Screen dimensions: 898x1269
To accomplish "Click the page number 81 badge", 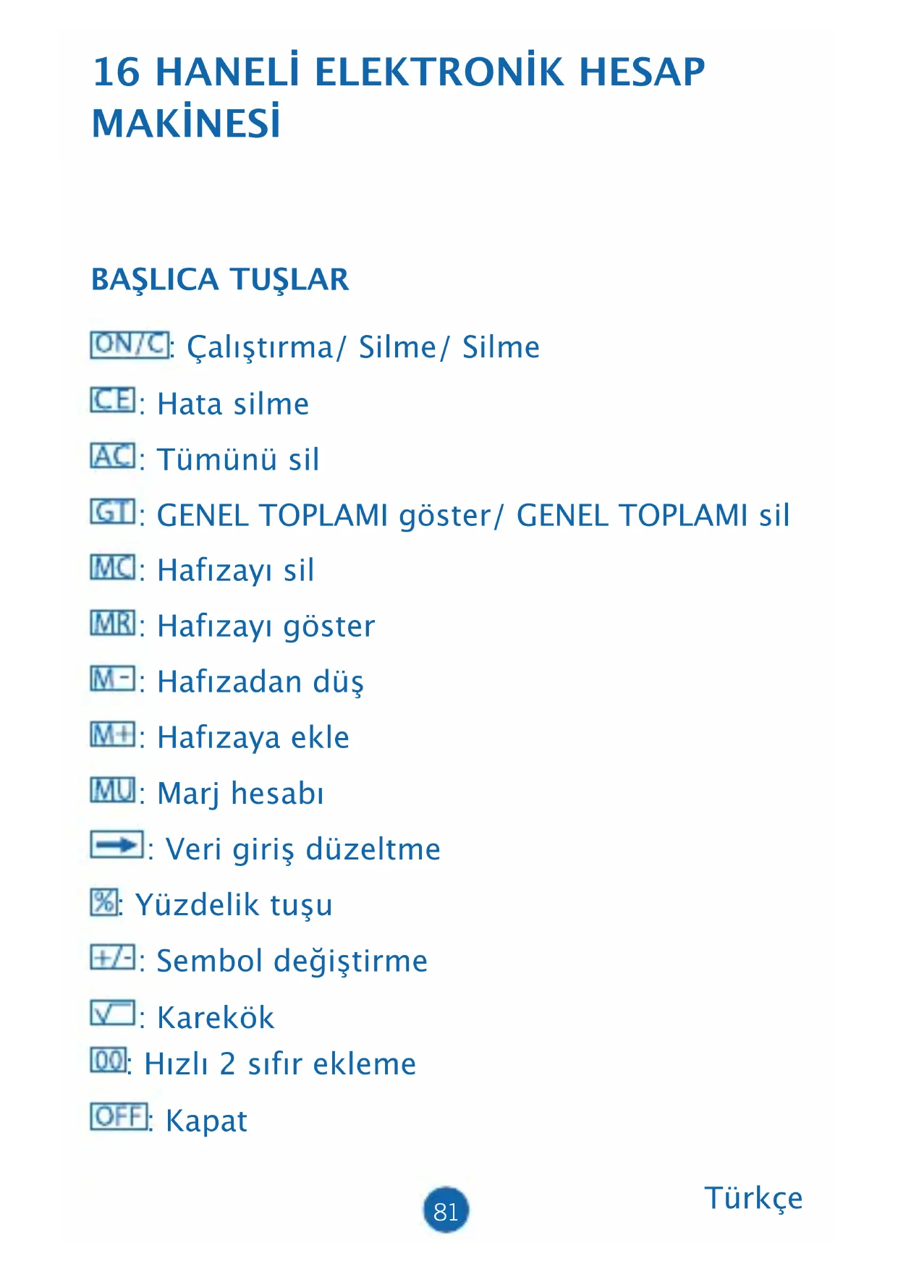I will [446, 1210].
